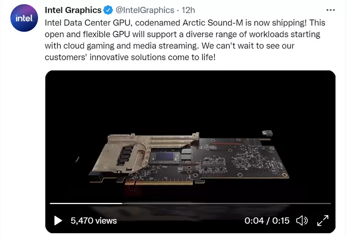Click the start of the video progress bar
This screenshot has width=347, height=237.
(x=51, y=203)
